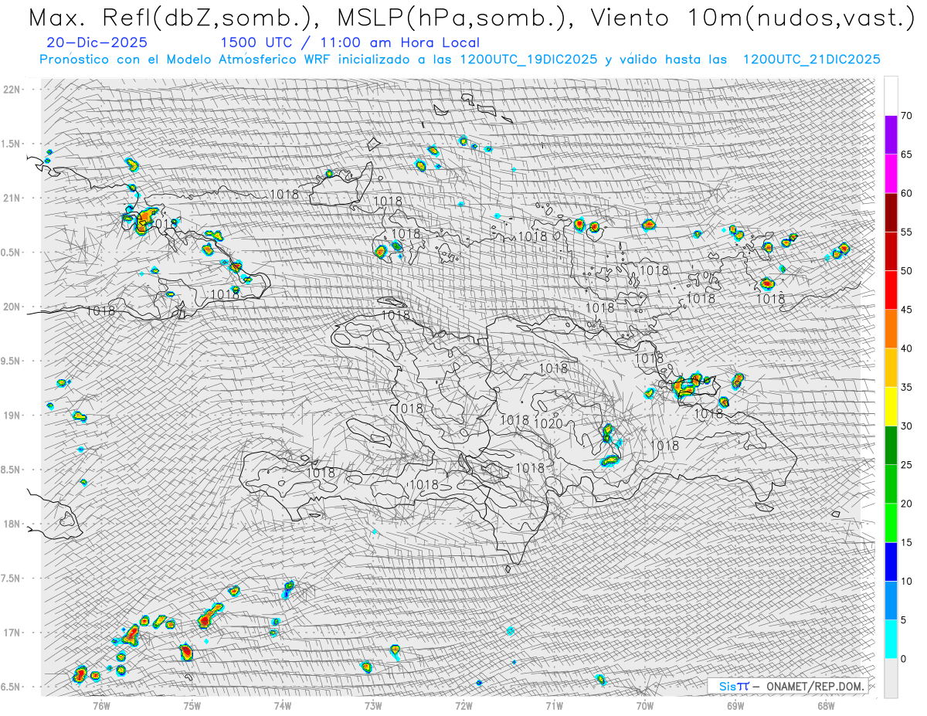Click the colorbar label 5
The image size is (927, 716).
(x=903, y=619)
